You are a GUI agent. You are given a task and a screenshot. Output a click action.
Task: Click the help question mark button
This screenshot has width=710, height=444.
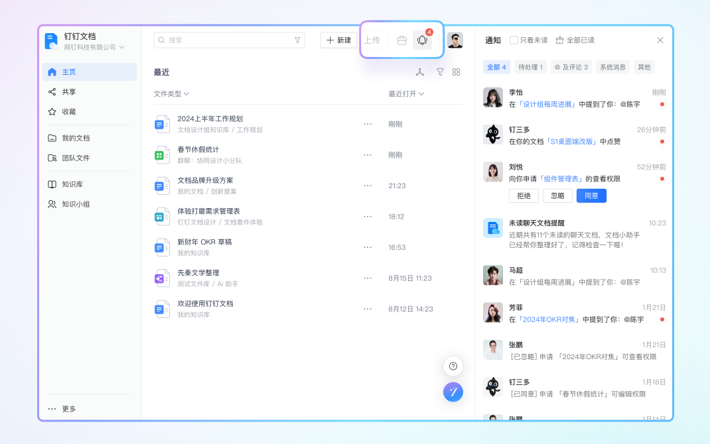[x=453, y=366]
